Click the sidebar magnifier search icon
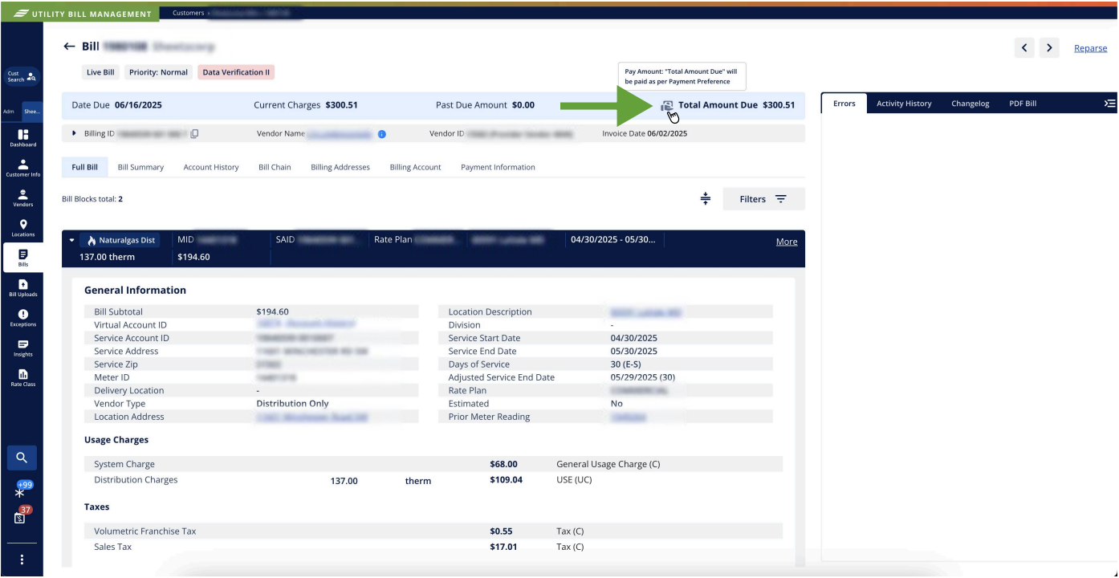This screenshot has width=1119, height=578. click(x=22, y=458)
